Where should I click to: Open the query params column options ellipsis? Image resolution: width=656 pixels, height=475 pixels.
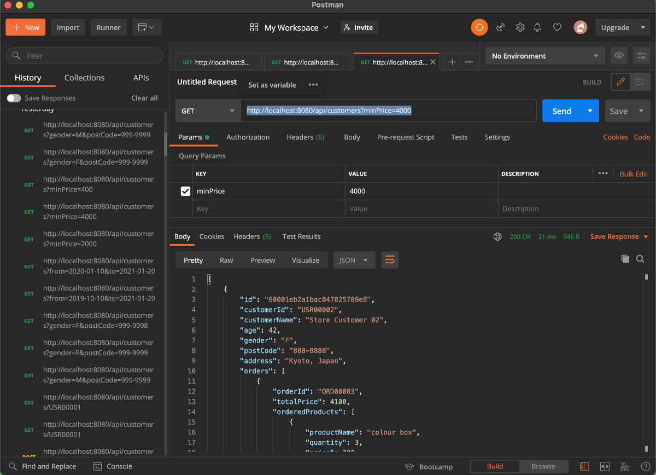[x=603, y=173]
